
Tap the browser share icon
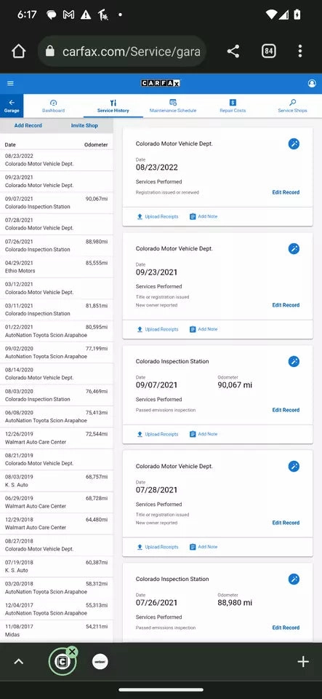click(233, 51)
